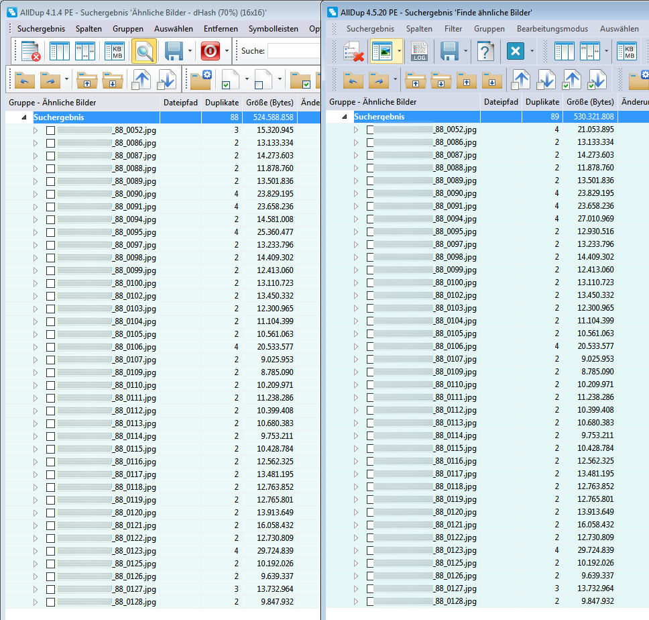Click into the Suche search field
Image resolution: width=649 pixels, height=620 pixels.
(x=294, y=51)
